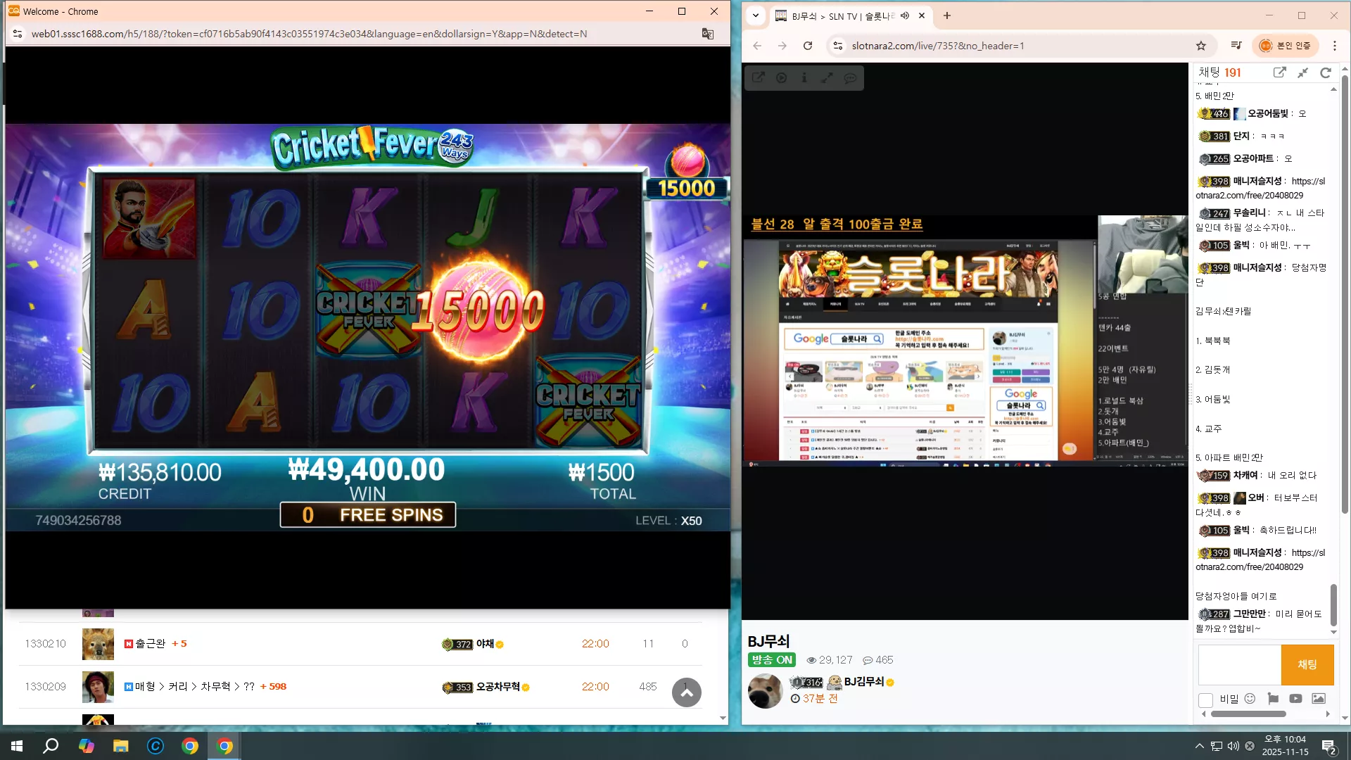Click the 채팅 191 chat header

coord(1220,72)
